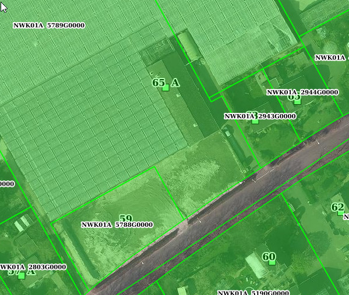Select parcel label NWK01A 5788G0000

point(117,225)
